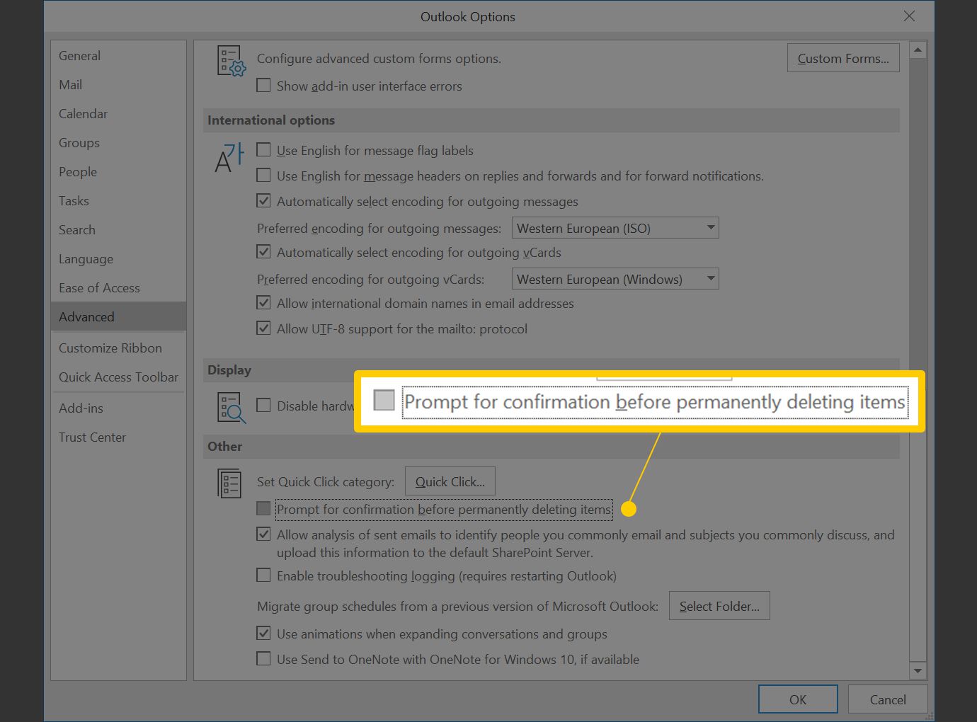
Task: Open Customize Ribbon category
Action: tap(118, 348)
